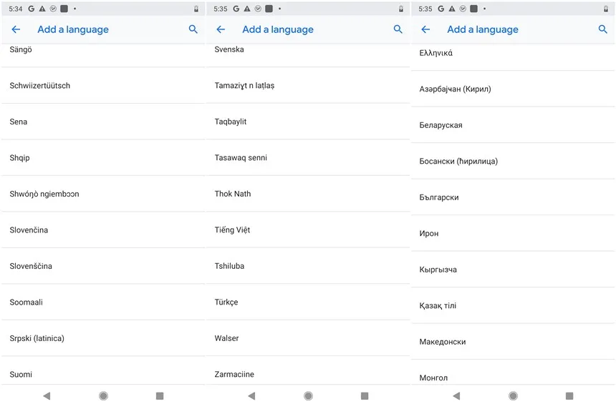Image resolution: width=616 pixels, height=409 pixels.
Task: Choose Türkçe language
Action: [x=308, y=302]
